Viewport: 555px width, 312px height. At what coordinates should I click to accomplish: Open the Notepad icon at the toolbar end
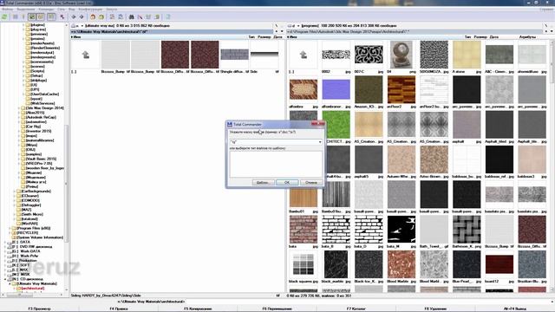[x=168, y=16]
